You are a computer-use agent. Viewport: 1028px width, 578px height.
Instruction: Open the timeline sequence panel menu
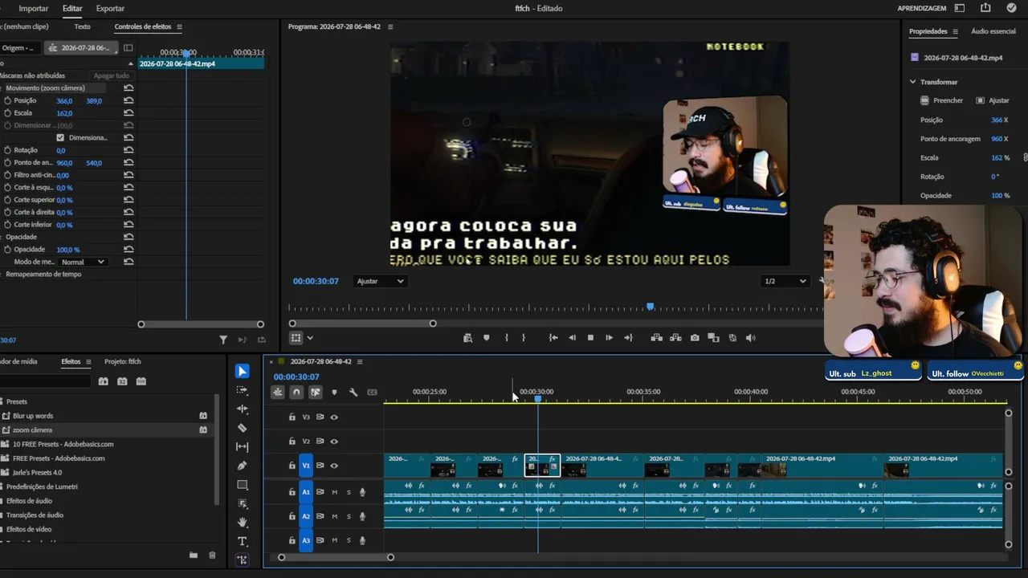360,361
